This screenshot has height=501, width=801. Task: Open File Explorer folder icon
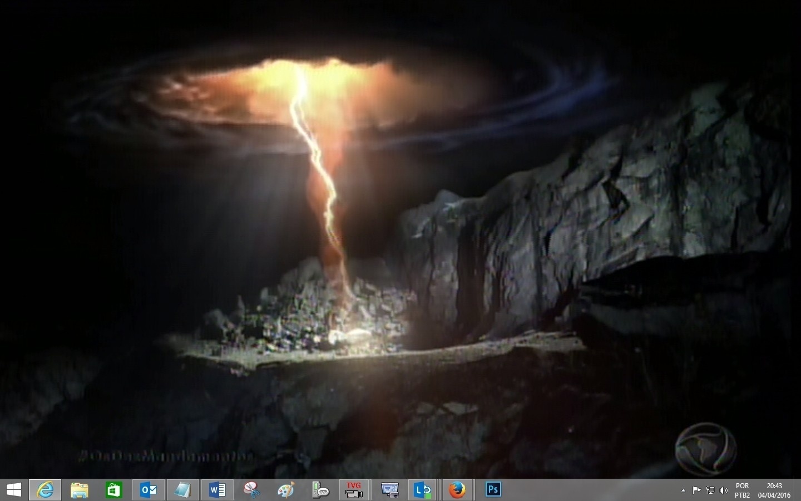[x=80, y=490]
